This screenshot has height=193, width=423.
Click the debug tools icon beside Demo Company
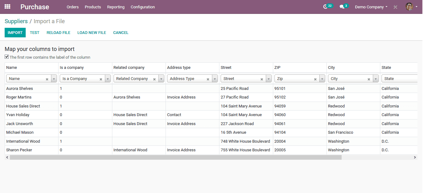pyautogui.click(x=395, y=7)
